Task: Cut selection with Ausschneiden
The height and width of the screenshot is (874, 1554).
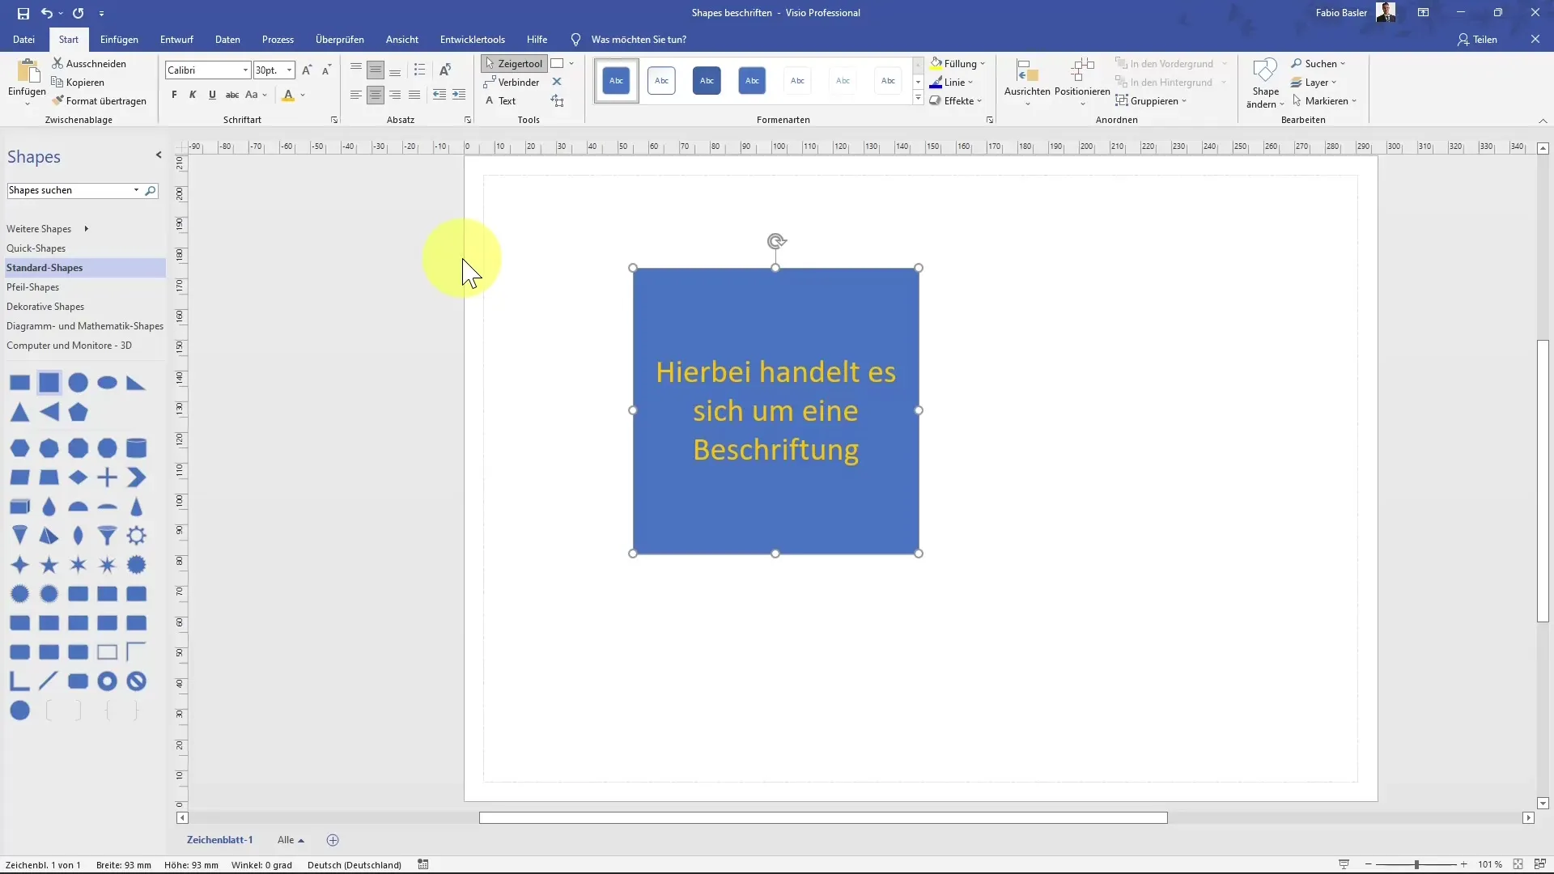Action: click(89, 63)
